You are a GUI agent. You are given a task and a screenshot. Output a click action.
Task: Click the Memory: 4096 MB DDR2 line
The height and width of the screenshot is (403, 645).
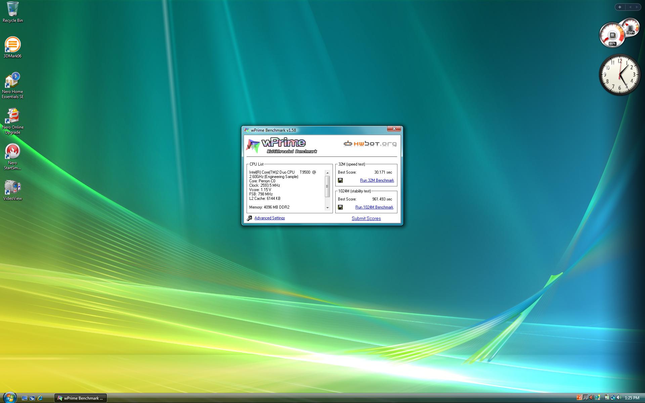click(x=269, y=207)
